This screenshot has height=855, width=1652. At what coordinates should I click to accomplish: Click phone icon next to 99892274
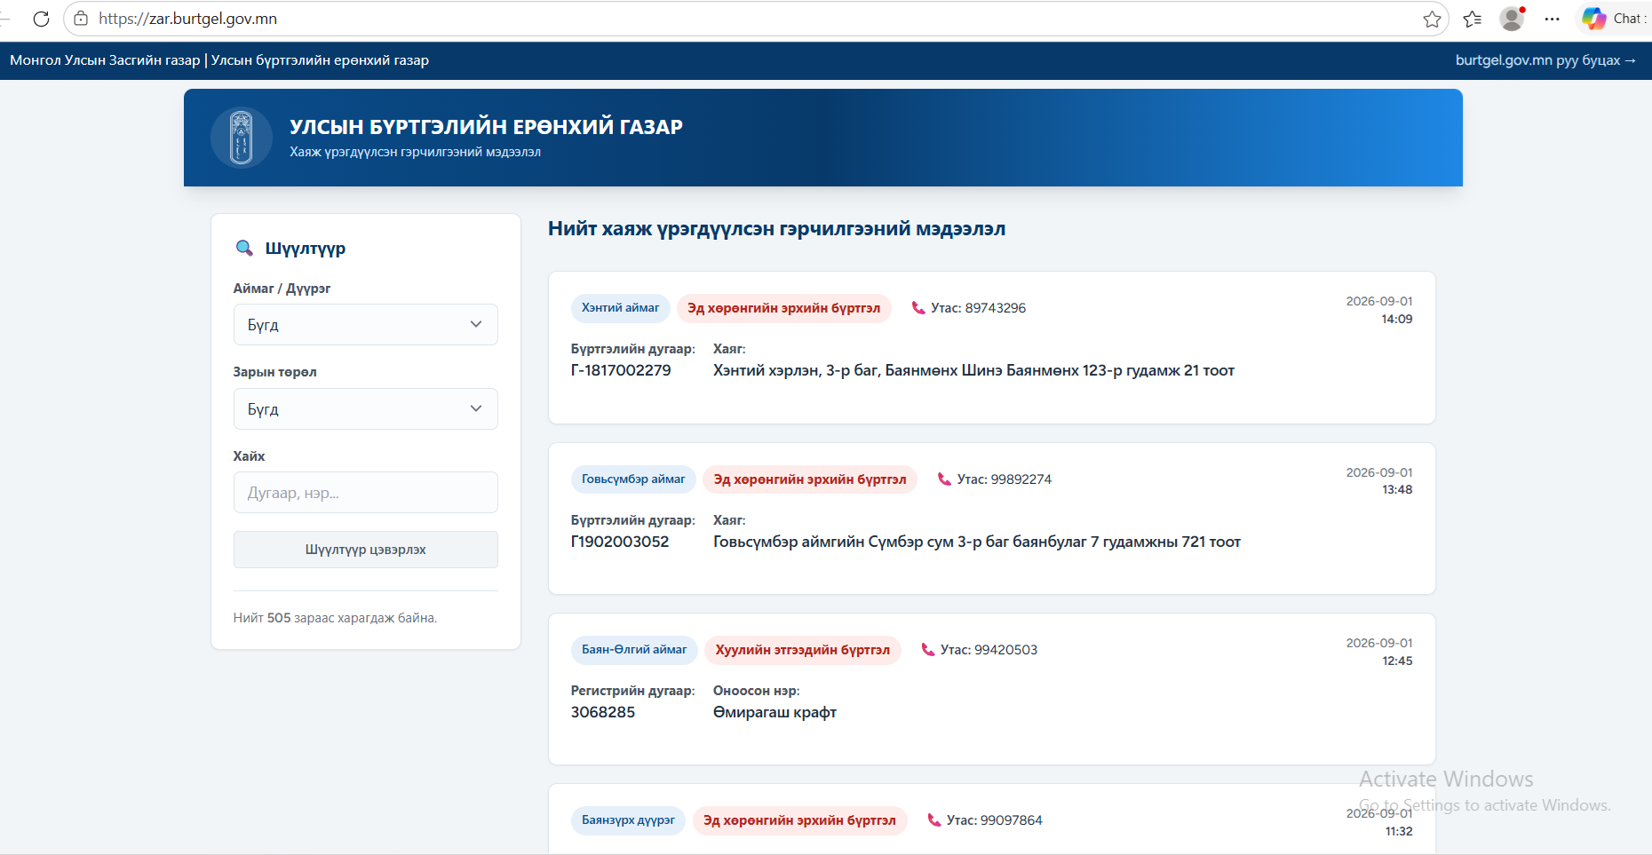point(944,479)
